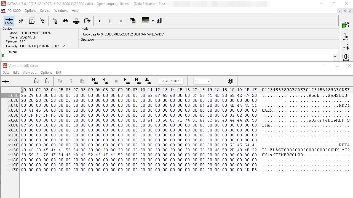Click Exit in the sector editor menu
Viewport: 353px width, 198px height.
point(59,73)
